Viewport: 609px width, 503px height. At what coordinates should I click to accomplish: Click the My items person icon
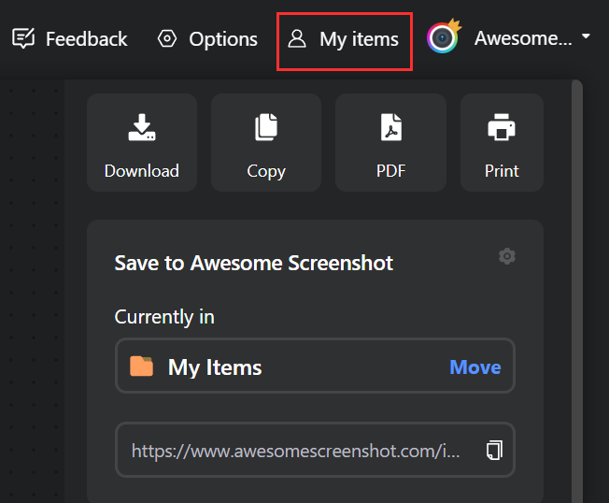pyautogui.click(x=297, y=39)
